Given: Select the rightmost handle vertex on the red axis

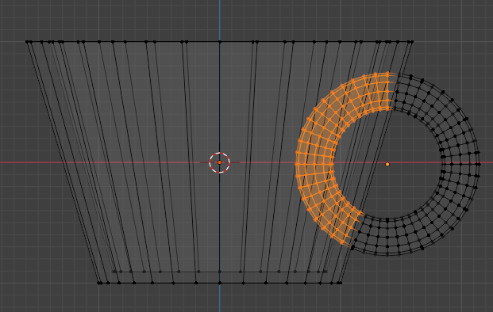Looking at the screenshot, I should [x=478, y=164].
